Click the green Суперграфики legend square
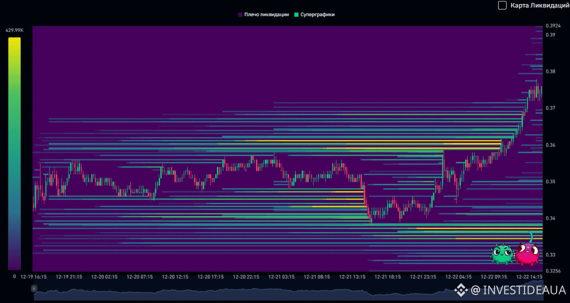This screenshot has height=303, width=570. tap(296, 14)
